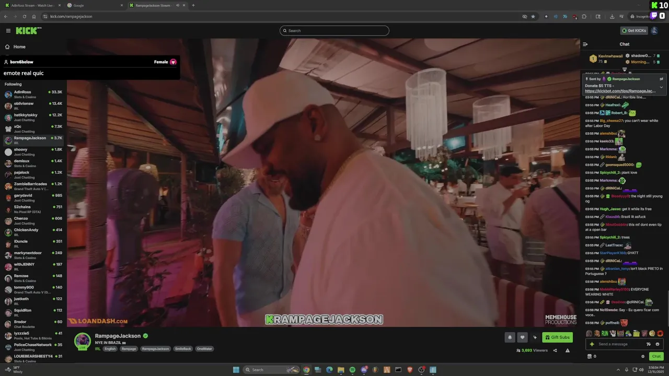The width and height of the screenshot is (669, 376).
Task: Expand the pinned message chevron
Action: pyautogui.click(x=661, y=87)
